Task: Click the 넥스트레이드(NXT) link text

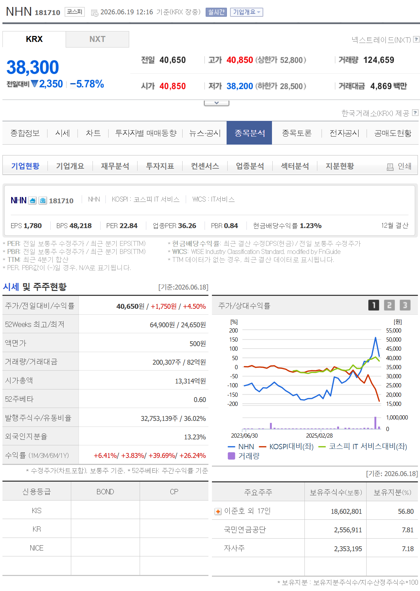Action: tap(381, 40)
